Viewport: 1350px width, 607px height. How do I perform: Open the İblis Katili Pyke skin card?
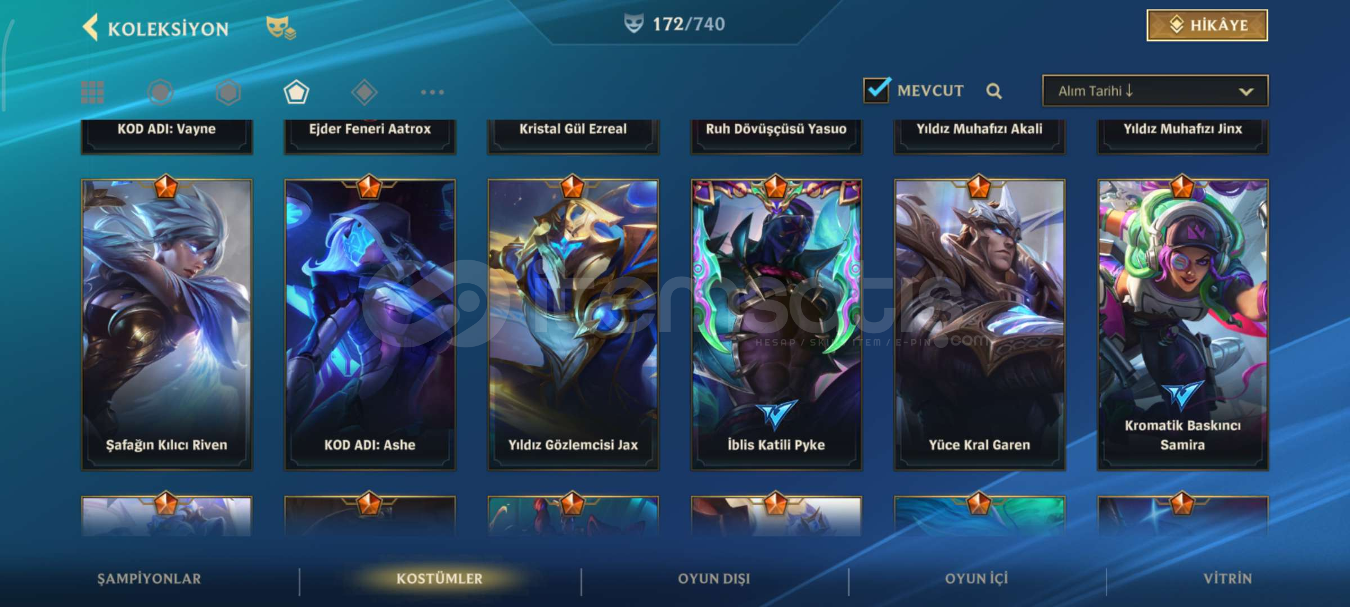(x=776, y=324)
